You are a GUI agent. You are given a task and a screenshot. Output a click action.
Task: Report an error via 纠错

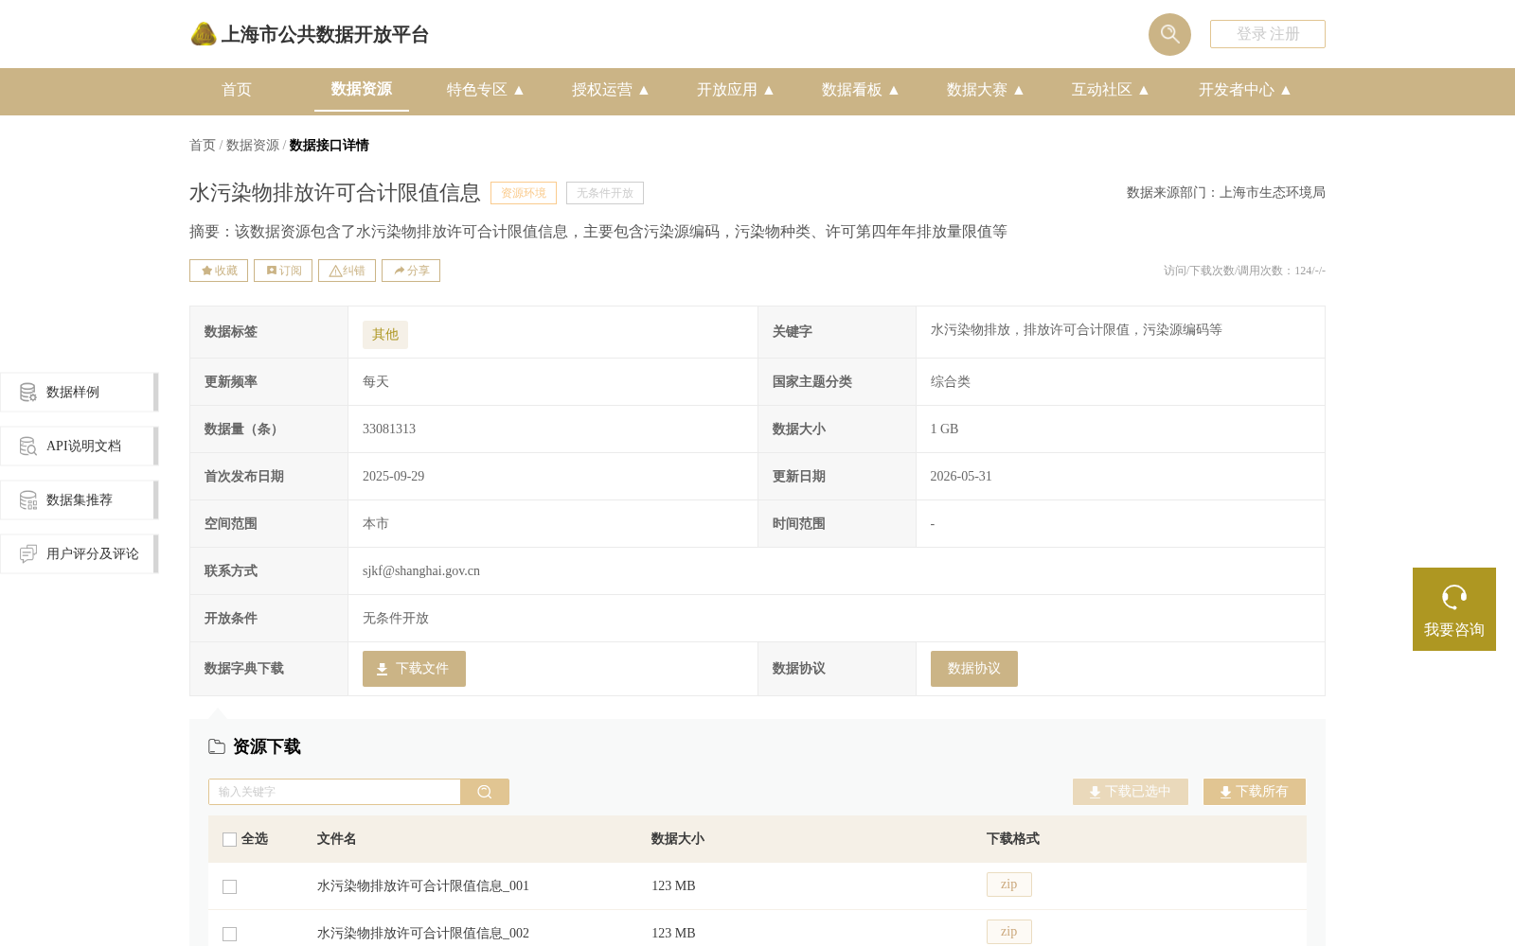(347, 271)
